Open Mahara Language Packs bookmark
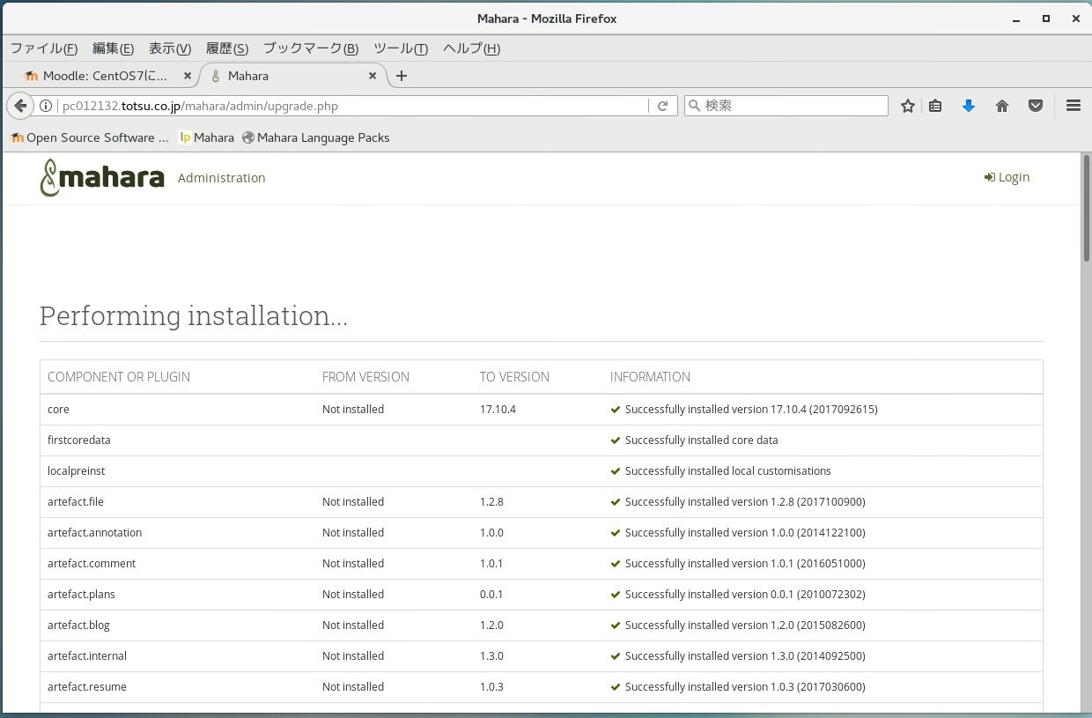 (x=315, y=137)
